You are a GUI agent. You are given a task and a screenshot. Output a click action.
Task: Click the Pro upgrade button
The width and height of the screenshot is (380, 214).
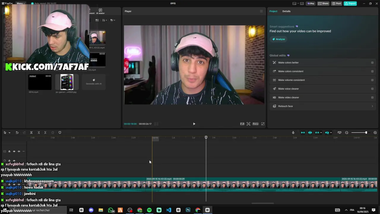pos(311,4)
